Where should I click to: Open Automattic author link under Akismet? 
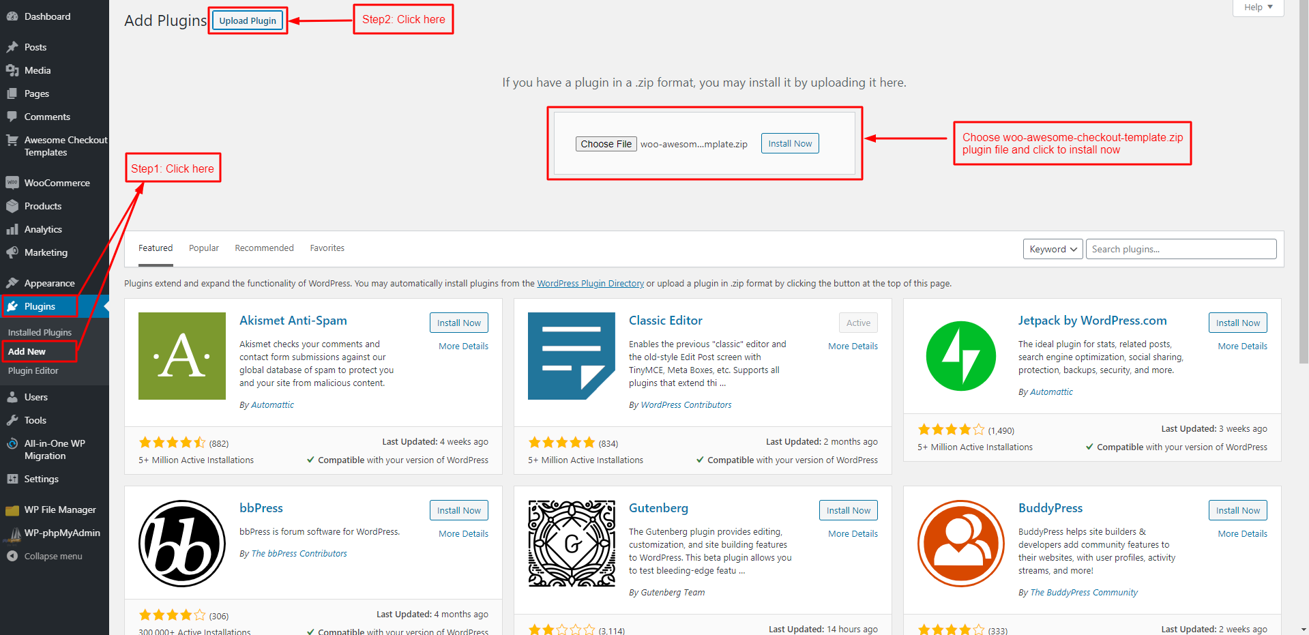coord(272,404)
